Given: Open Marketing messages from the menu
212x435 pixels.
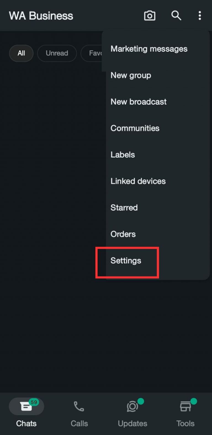Looking at the screenshot, I should [149, 49].
